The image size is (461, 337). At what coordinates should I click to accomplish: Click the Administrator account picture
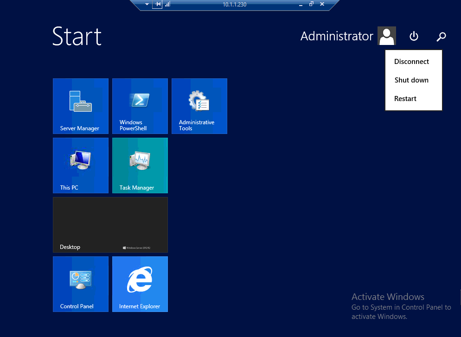click(x=387, y=36)
